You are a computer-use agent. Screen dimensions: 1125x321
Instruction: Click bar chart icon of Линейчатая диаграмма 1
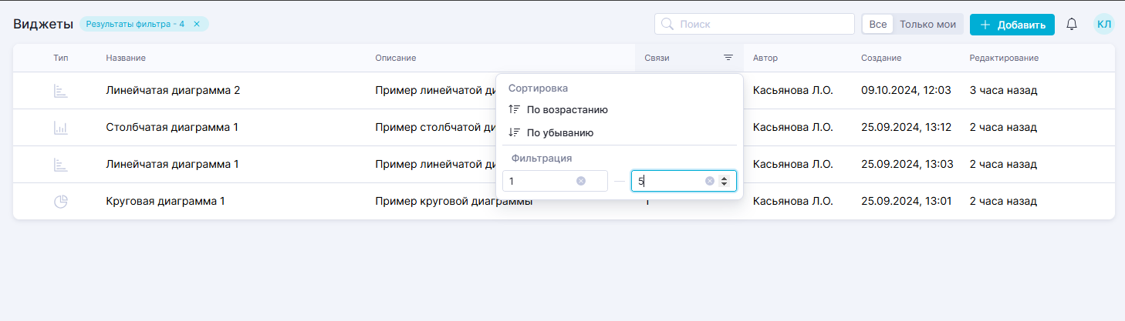[60, 165]
